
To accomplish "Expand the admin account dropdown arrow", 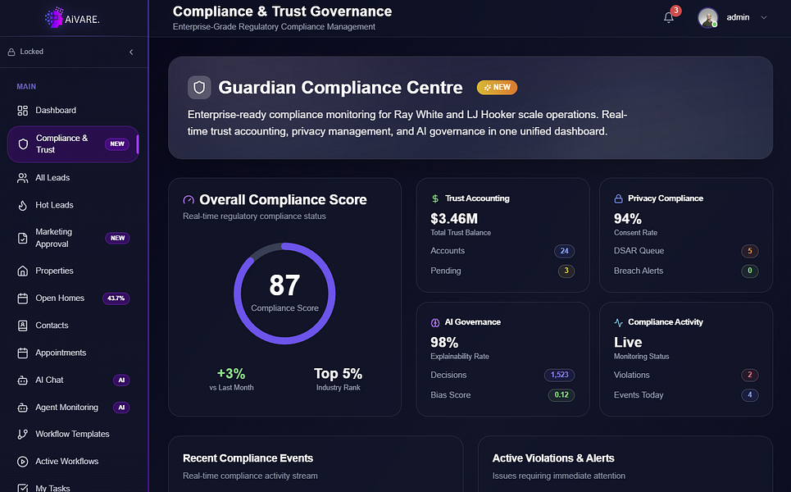I will 764,18.
